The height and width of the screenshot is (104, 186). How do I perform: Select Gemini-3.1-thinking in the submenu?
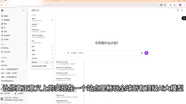coord(70,68)
